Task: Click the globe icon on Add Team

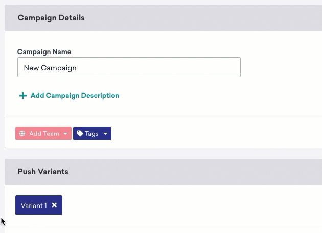Action: pyautogui.click(x=22, y=134)
